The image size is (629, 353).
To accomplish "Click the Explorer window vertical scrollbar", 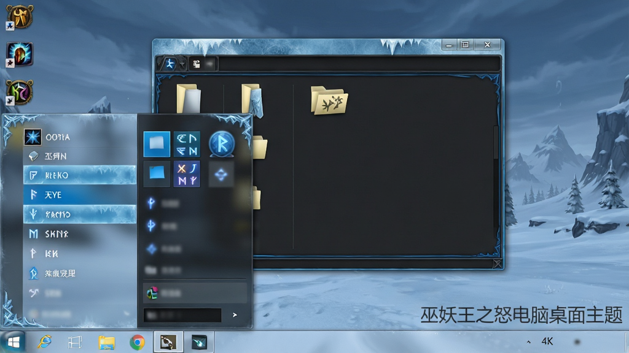I will point(496,142).
